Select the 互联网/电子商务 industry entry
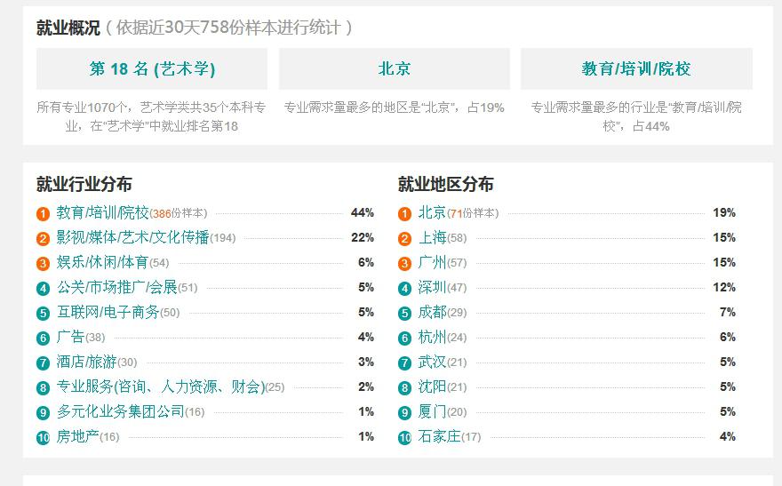Screen dimensions: 782x486 (108, 313)
